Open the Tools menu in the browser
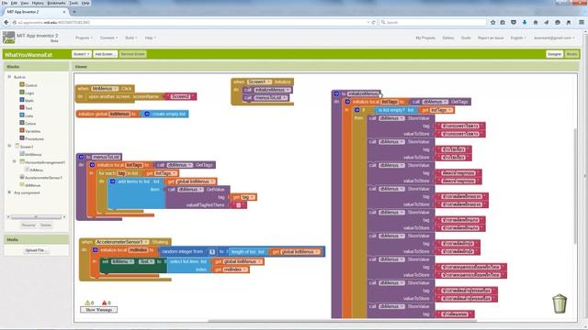Screen dimensions: 588x330 pyautogui.click(x=73, y=3)
